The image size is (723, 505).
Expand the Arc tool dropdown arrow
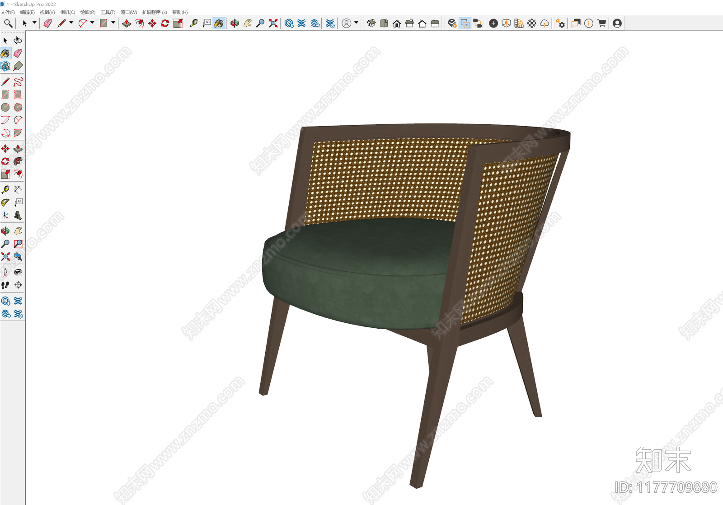pyautogui.click(x=92, y=23)
